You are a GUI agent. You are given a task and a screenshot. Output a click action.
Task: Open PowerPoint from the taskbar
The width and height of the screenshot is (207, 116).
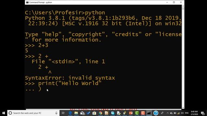pyautogui.click(x=131, y=113)
